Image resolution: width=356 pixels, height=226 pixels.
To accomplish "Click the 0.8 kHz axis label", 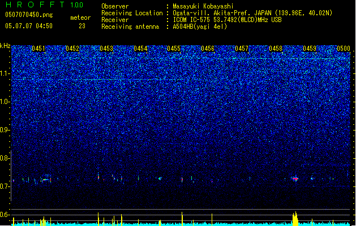I will click(x=5, y=158).
